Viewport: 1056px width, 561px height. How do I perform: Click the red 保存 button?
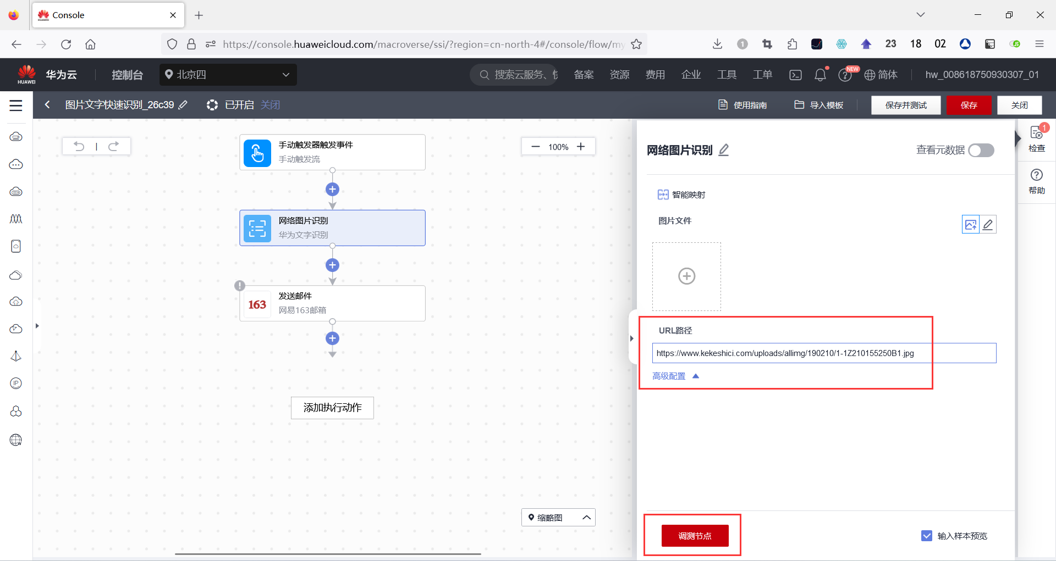(969, 105)
